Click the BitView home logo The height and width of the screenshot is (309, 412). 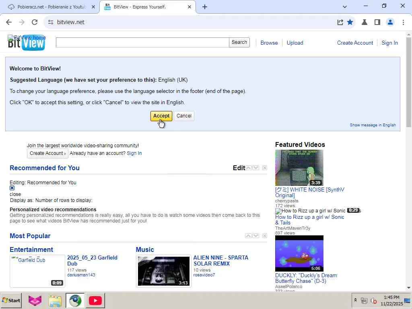[27, 43]
